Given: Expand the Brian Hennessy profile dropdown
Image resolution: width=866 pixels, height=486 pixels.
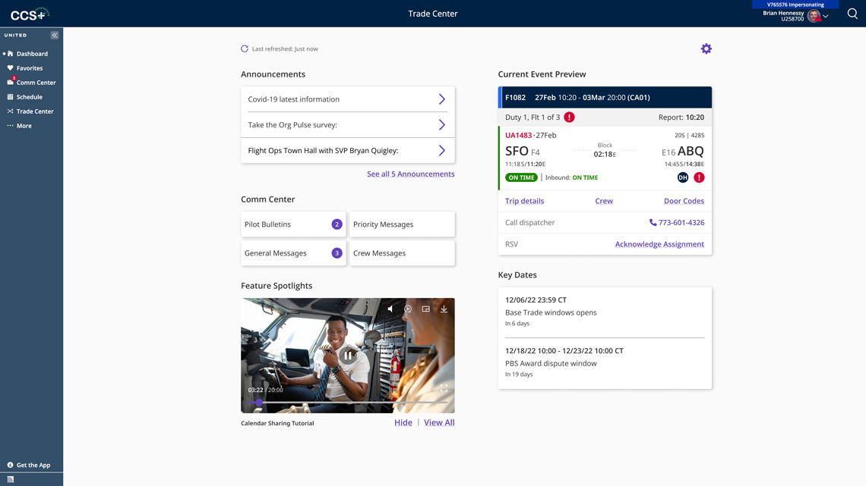Looking at the screenshot, I should [826, 16].
